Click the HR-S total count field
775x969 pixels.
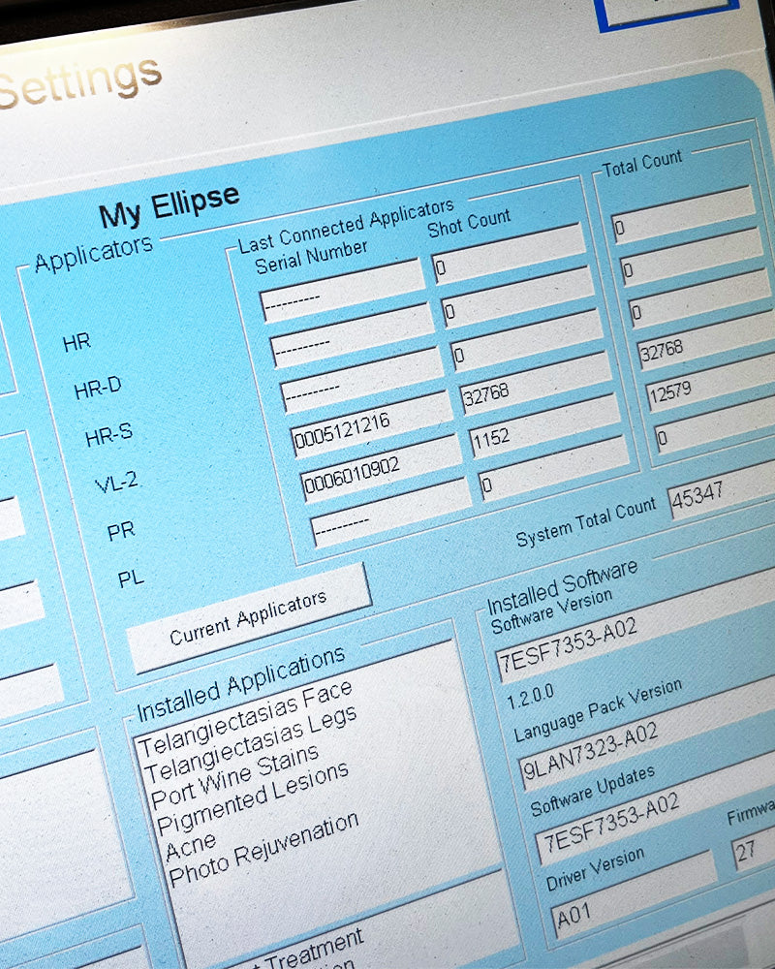click(x=700, y=297)
